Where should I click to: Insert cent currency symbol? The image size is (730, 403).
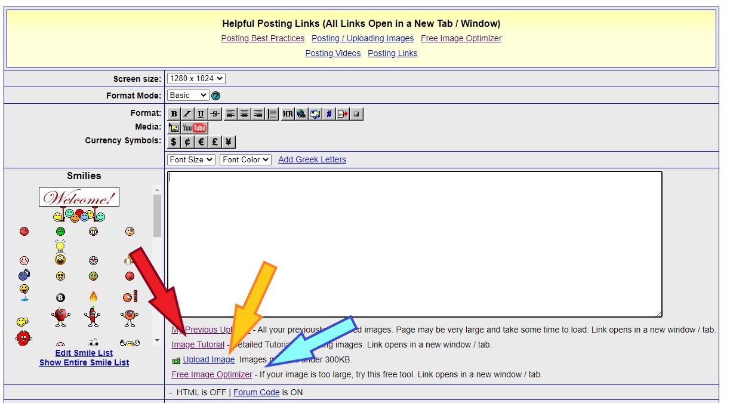(x=187, y=141)
